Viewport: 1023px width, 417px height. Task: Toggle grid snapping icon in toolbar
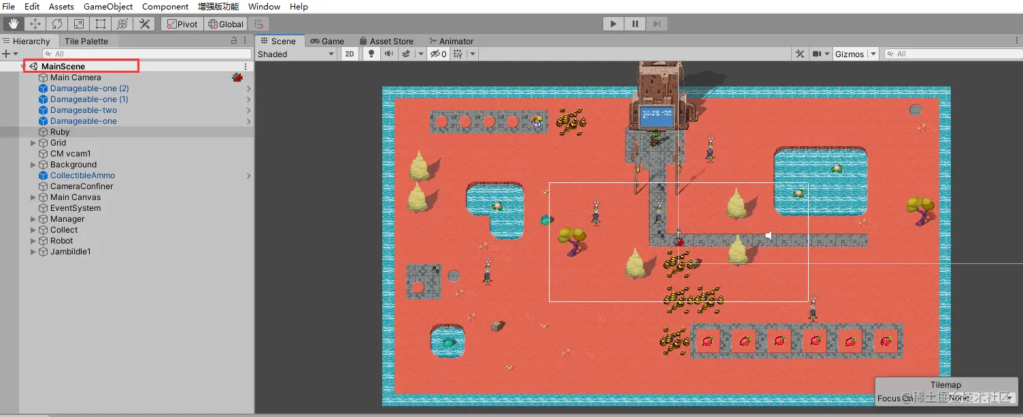pyautogui.click(x=258, y=24)
